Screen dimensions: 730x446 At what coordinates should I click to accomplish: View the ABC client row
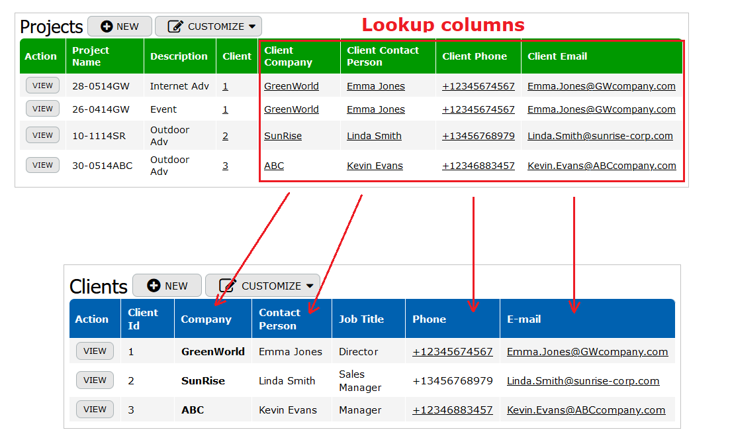95,409
